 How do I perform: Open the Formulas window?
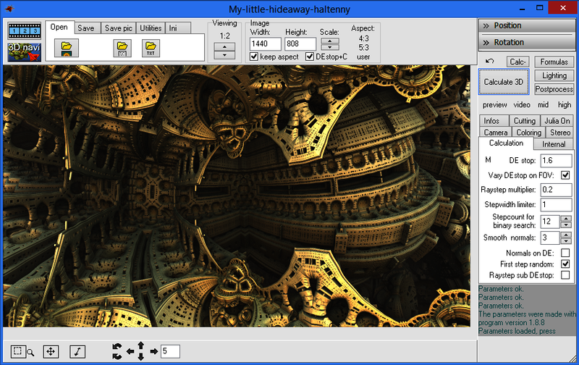point(554,62)
